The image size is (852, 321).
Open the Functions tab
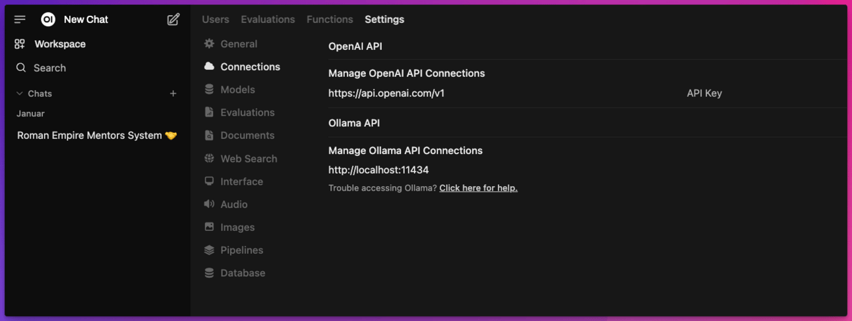click(330, 20)
